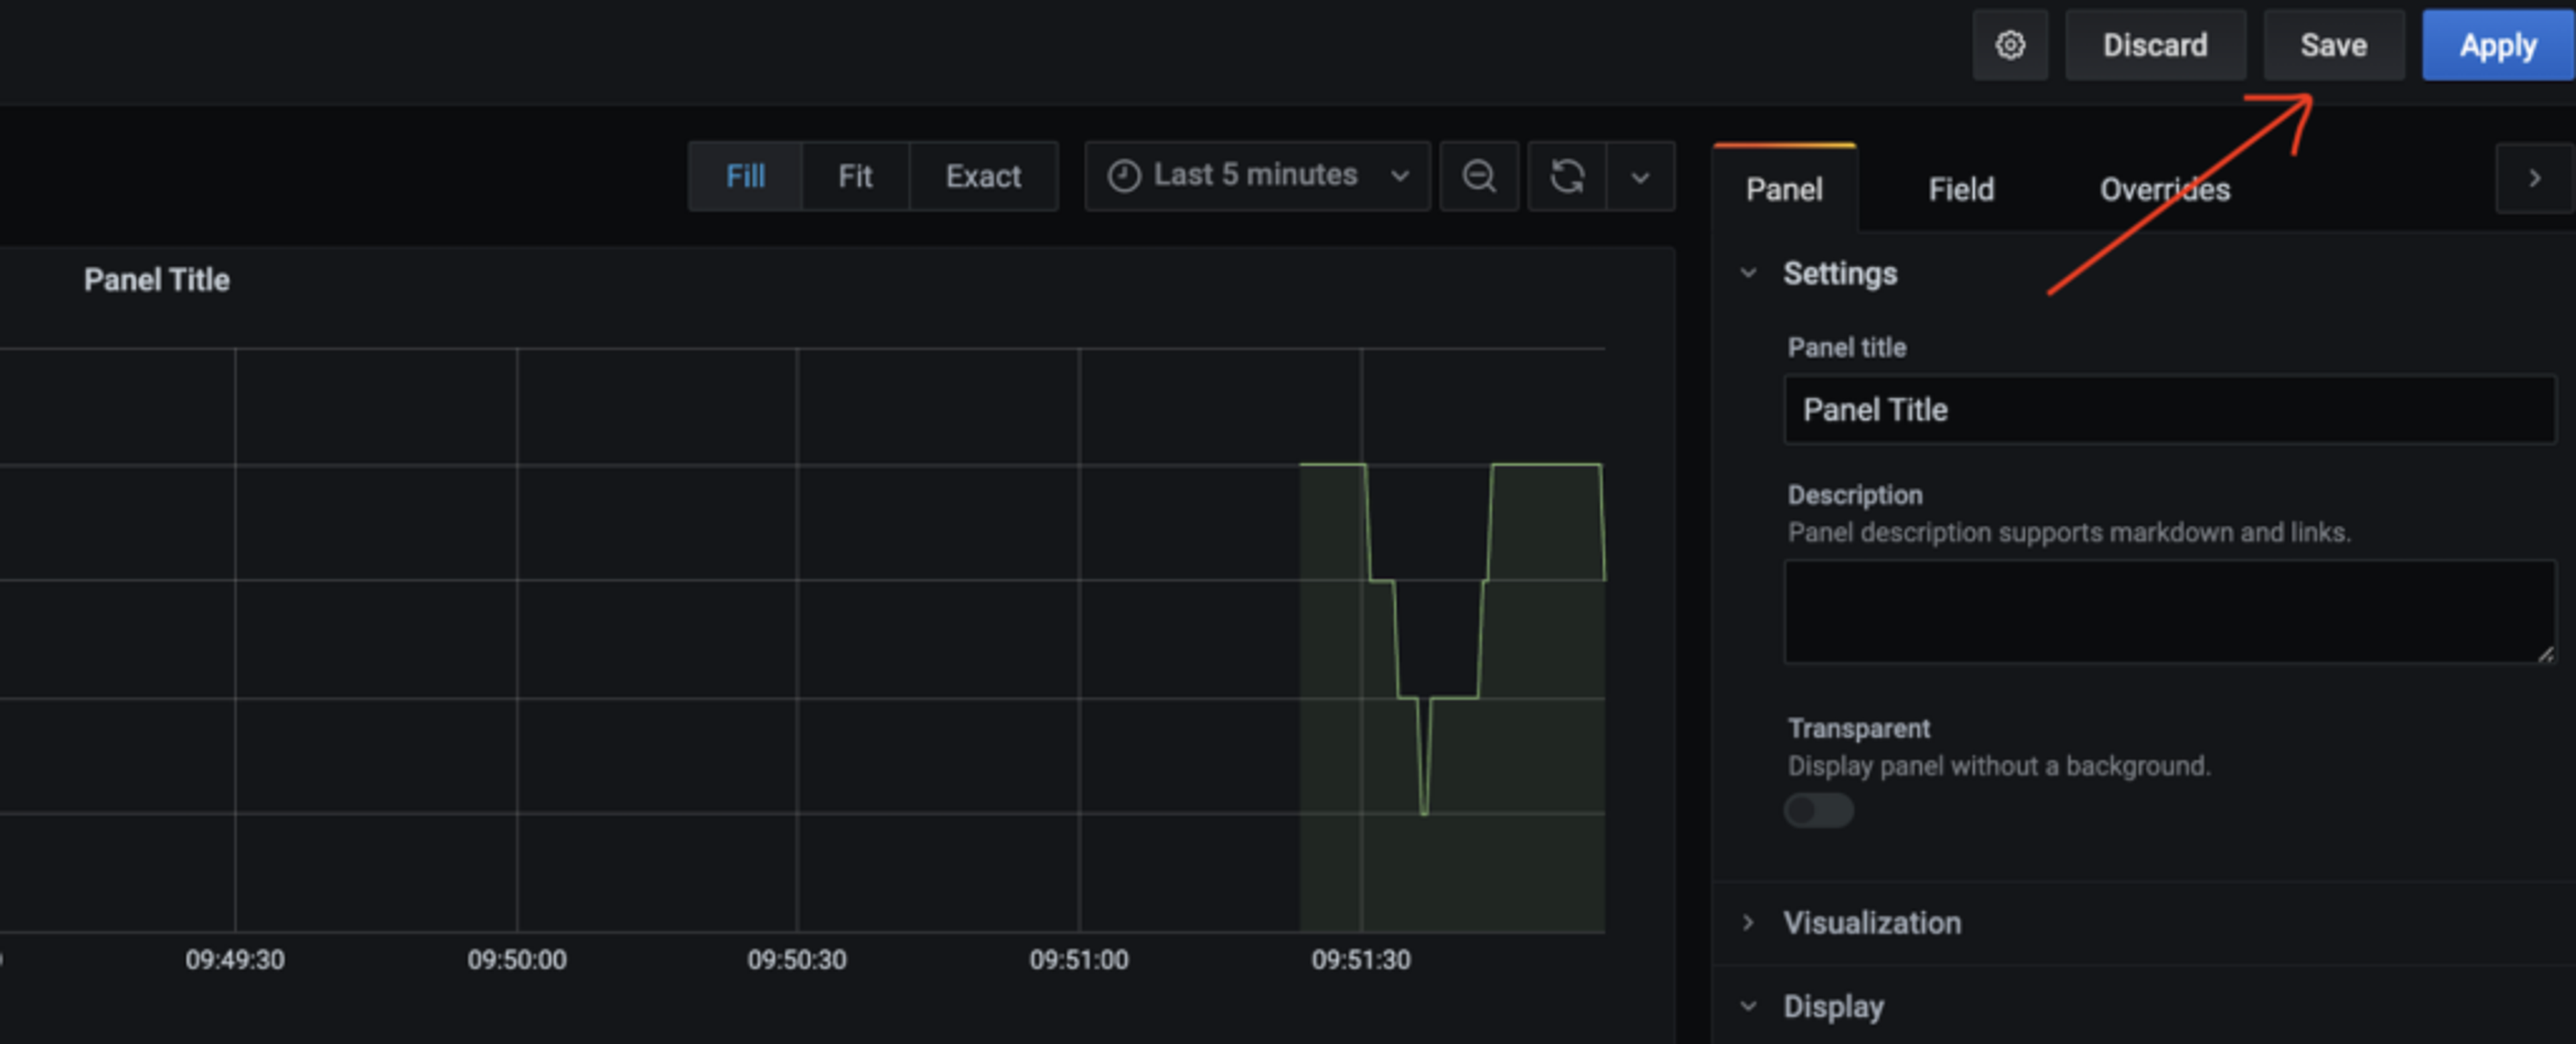Switch to the Overrides tab
The image size is (2576, 1044).
(x=2164, y=189)
